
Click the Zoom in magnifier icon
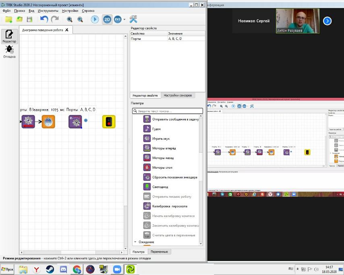[70, 19]
